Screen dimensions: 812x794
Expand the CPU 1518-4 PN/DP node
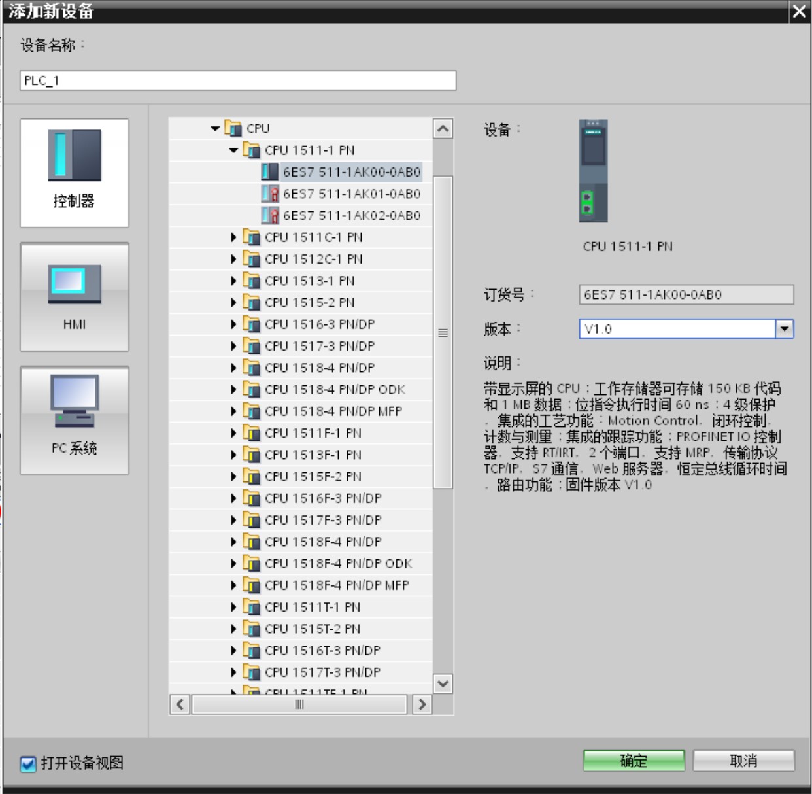tap(233, 368)
